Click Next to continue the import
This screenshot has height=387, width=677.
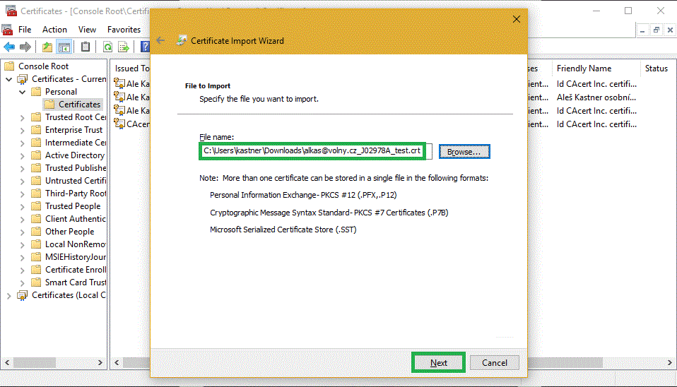click(438, 362)
